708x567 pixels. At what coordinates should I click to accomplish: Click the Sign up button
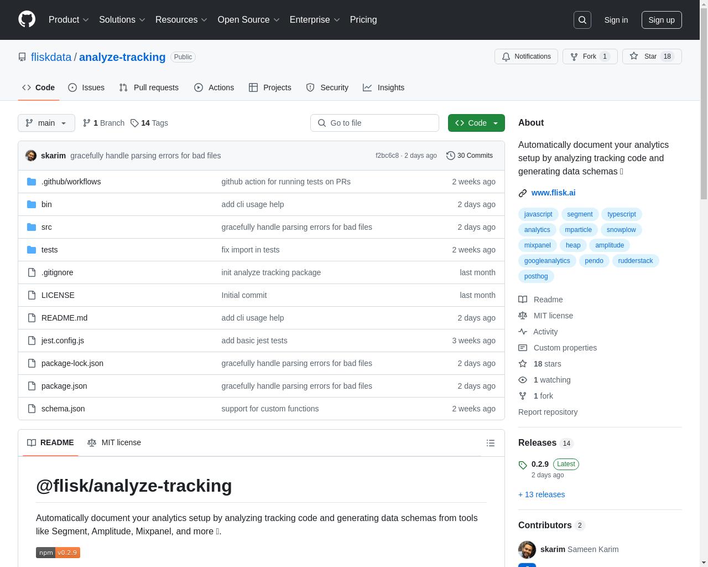tap(662, 20)
